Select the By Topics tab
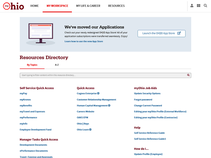The height and width of the screenshot is (158, 211). point(32,65)
